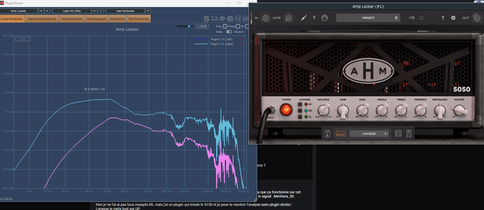Click the MASTER knob on the amp
The height and width of the screenshot is (210, 484).
pyautogui.click(x=459, y=110)
